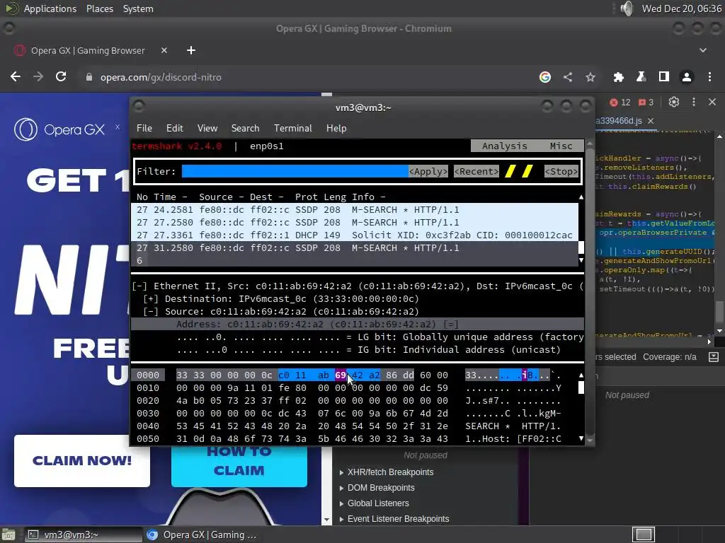Click the hex view scroll-down arrow
Image resolution: width=725 pixels, height=543 pixels.
pyautogui.click(x=581, y=438)
